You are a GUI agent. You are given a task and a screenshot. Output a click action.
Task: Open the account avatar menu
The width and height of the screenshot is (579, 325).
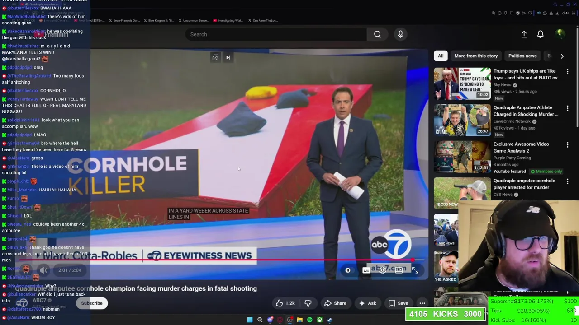point(560,34)
